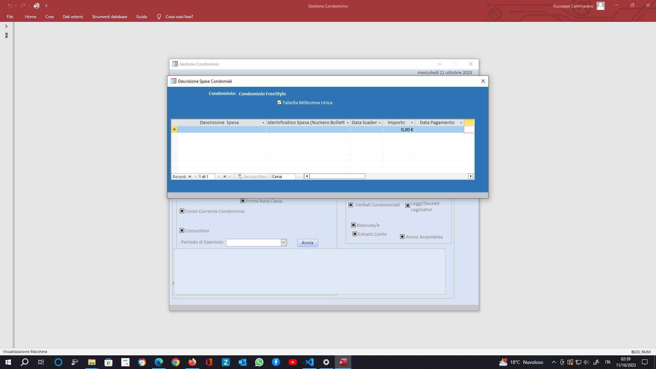656x369 pixels.
Task: Open the Identificativo Spesa column filter arrow
Action: [347, 123]
